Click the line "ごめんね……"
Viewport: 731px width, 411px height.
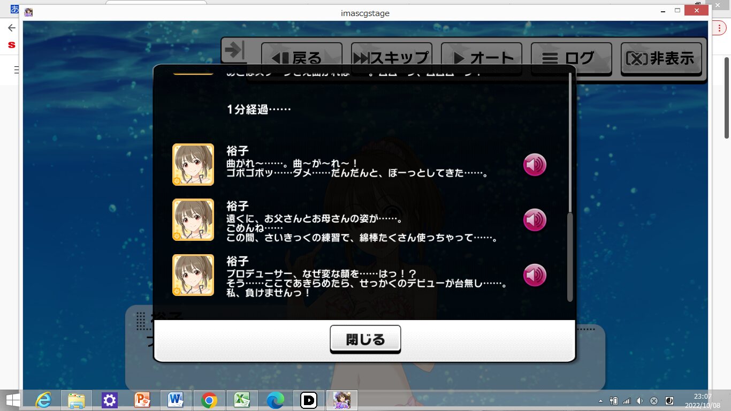point(254,229)
